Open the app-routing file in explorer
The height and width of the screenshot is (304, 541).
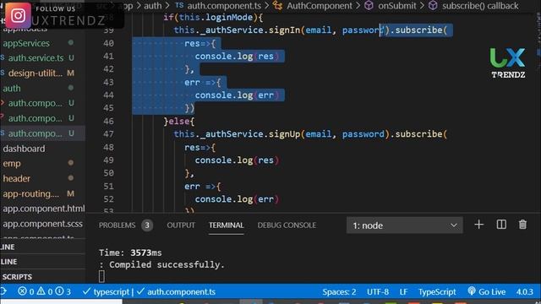click(31, 193)
